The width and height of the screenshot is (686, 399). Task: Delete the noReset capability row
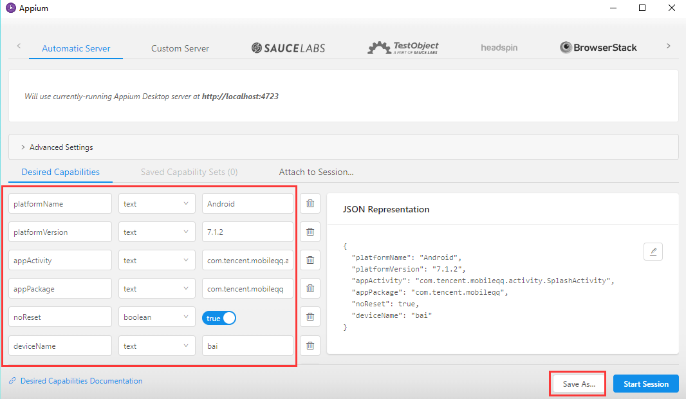point(310,317)
